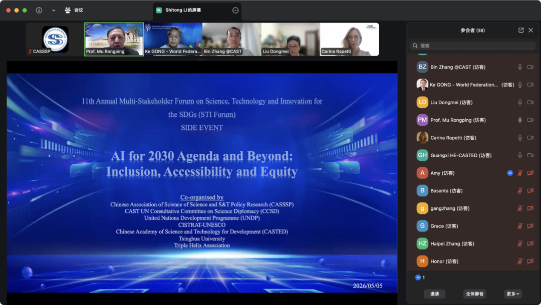Select Prof. Mu Rongping's video thumbnail
541x305 pixels.
[x=114, y=40]
